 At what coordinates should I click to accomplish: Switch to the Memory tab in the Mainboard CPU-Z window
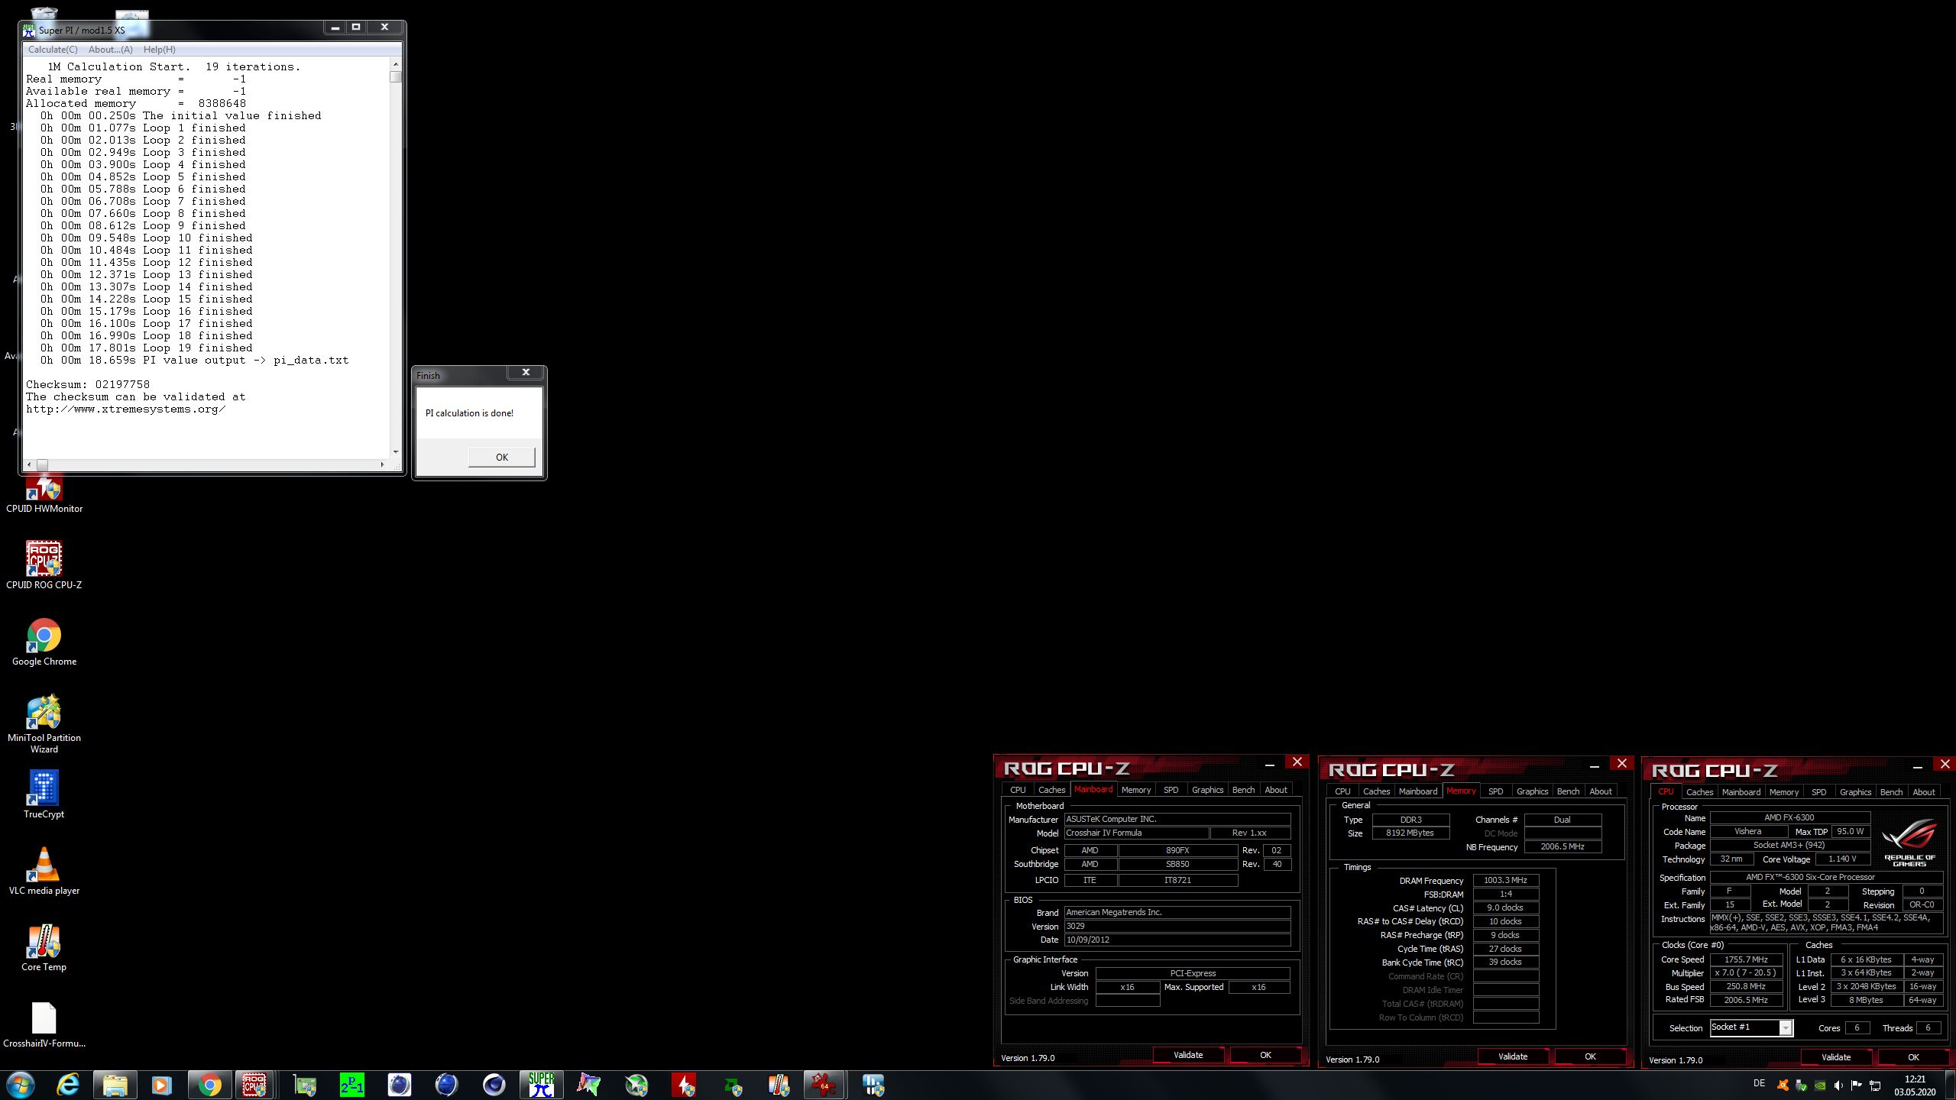pos(1136,790)
